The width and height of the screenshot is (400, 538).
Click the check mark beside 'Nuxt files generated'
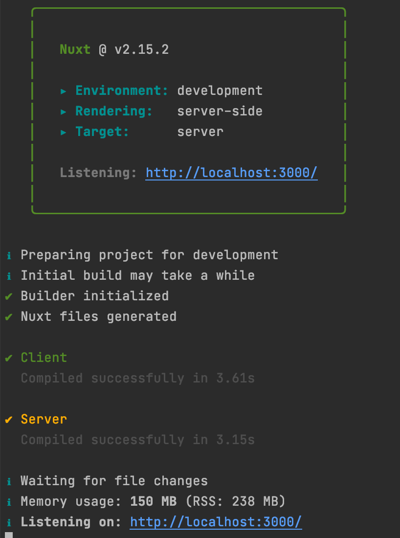coord(9,317)
